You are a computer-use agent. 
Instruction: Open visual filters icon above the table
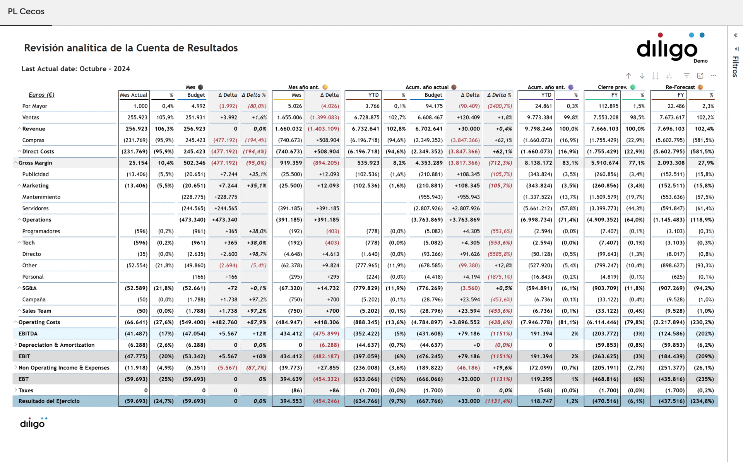687,75
